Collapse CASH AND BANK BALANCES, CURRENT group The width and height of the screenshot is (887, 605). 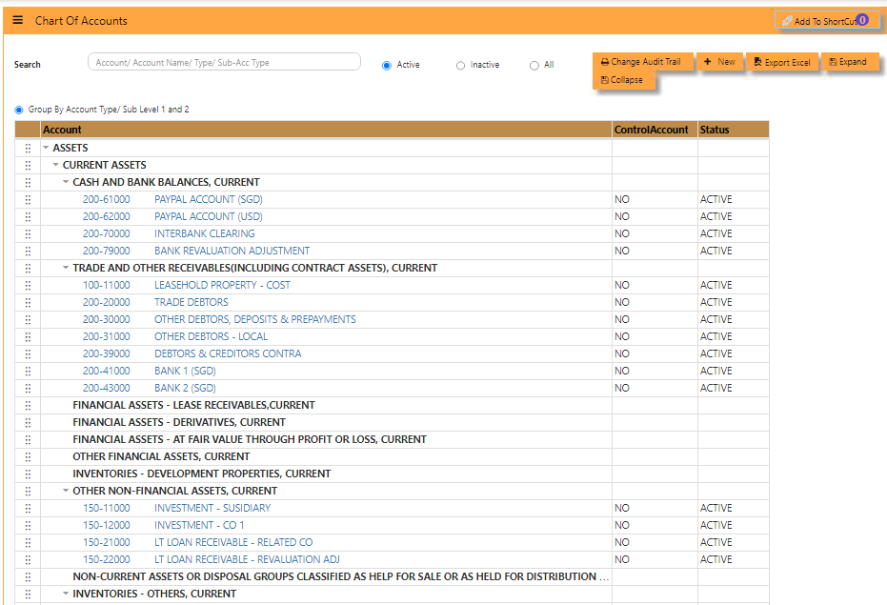[x=66, y=182]
